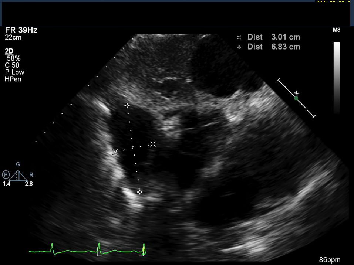Click the P Low setting
The width and height of the screenshot is (354, 265).
[14, 72]
